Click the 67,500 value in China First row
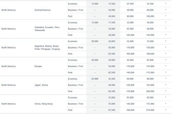 click(112, 110)
